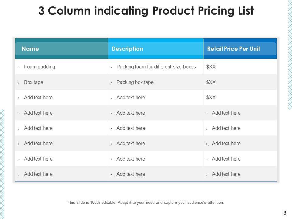Select the Name column header
292x219 pixels.
tap(30, 49)
